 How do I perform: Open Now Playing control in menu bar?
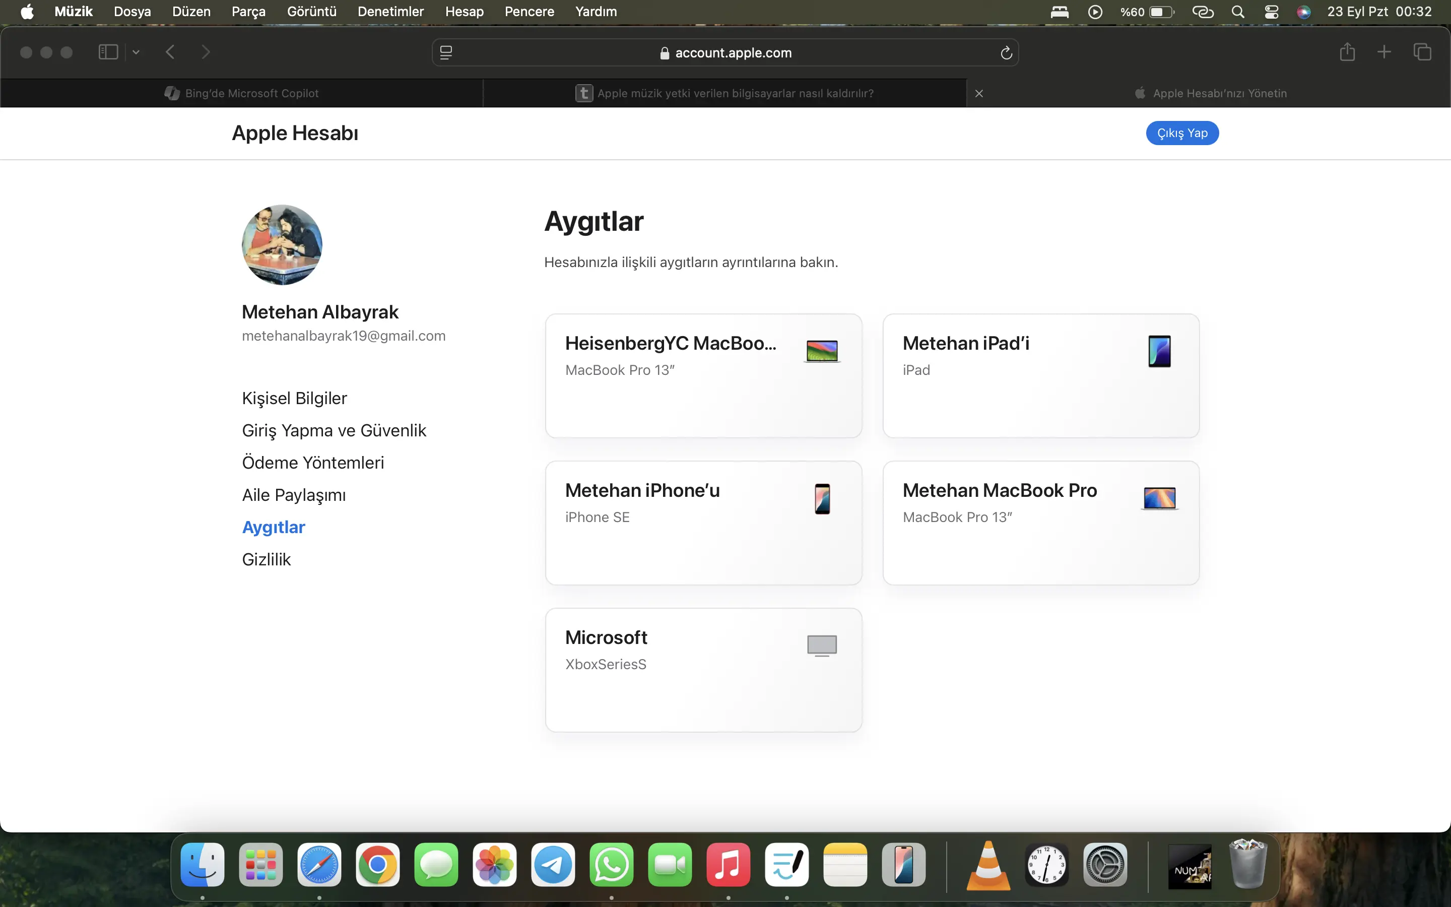(1095, 12)
